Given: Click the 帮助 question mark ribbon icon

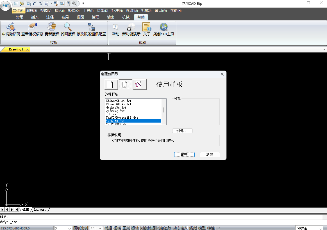Looking at the screenshot, I should tap(115, 29).
